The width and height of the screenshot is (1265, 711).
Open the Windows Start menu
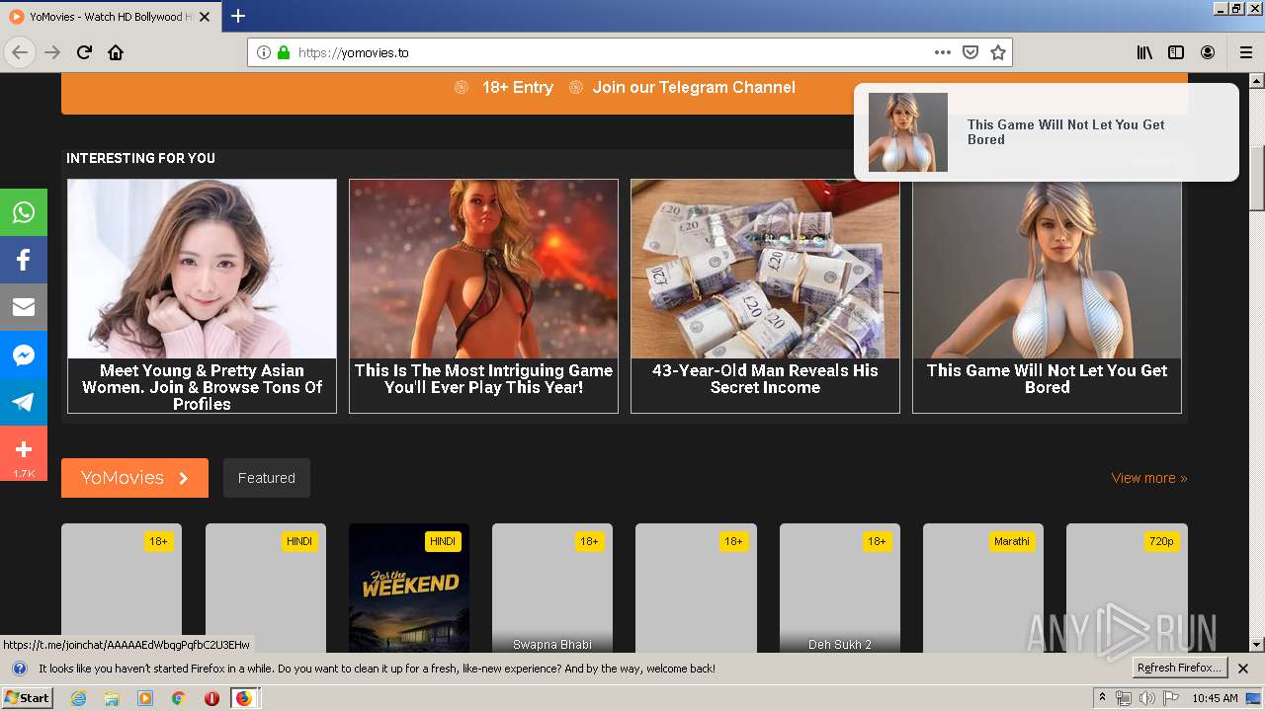28,698
